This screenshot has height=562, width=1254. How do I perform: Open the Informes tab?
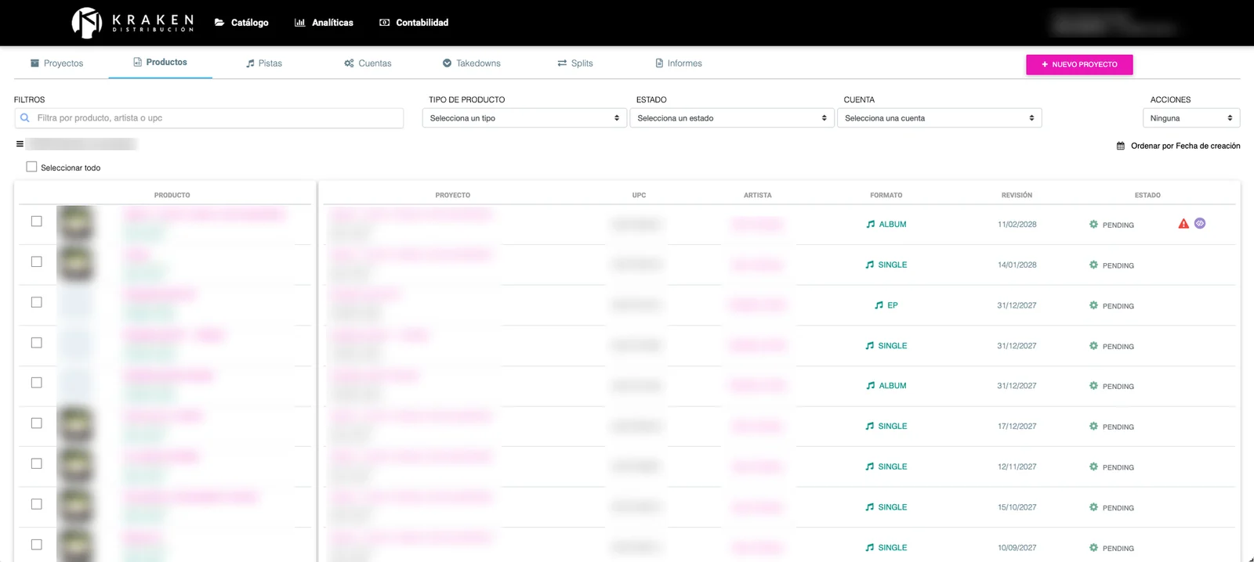679,63
